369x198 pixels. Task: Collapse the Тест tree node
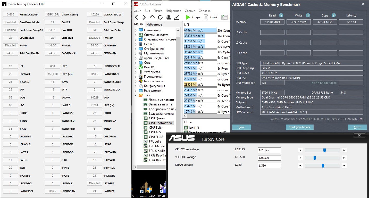pos(136,95)
